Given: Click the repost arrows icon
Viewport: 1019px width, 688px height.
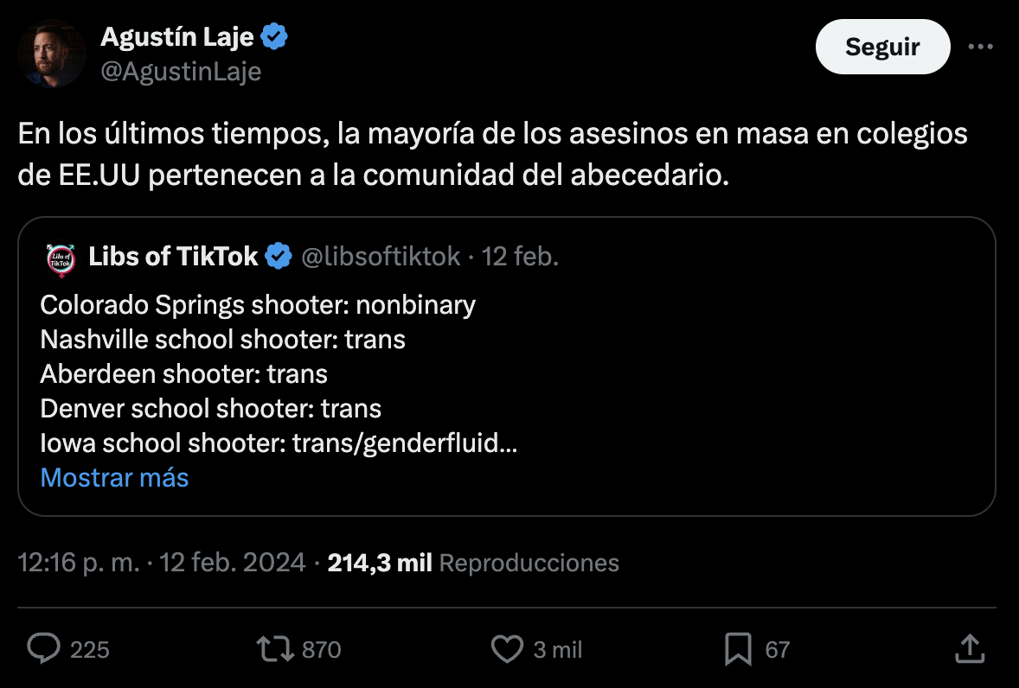Looking at the screenshot, I should coord(276,648).
